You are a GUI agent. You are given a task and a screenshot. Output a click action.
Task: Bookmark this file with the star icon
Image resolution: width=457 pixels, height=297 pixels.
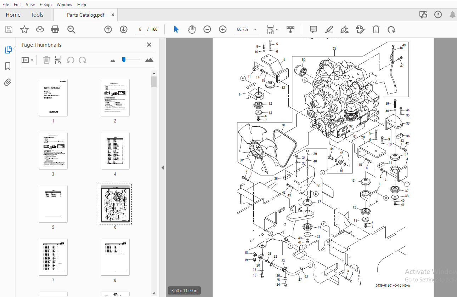(x=24, y=29)
